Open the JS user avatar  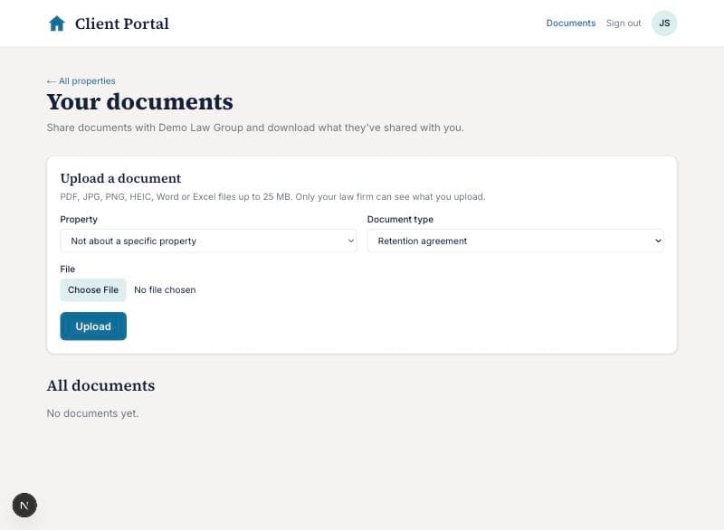[664, 24]
